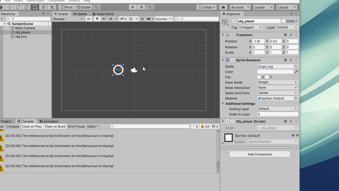339x191 pixels.
Task: Select the Scale tool
Action: (26, 7)
